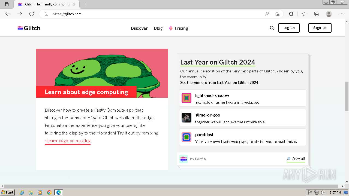
Task: Add this page to favorites
Action: click(277, 14)
